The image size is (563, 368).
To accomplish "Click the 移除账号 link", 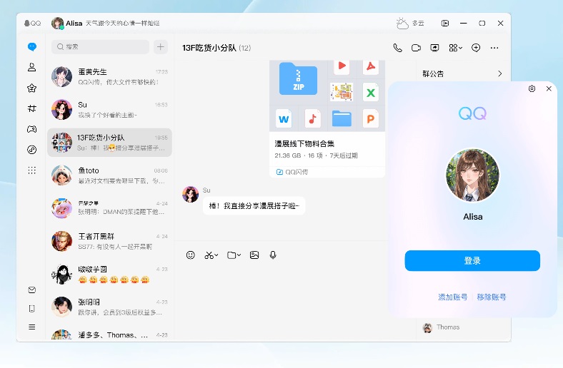I will pos(492,297).
